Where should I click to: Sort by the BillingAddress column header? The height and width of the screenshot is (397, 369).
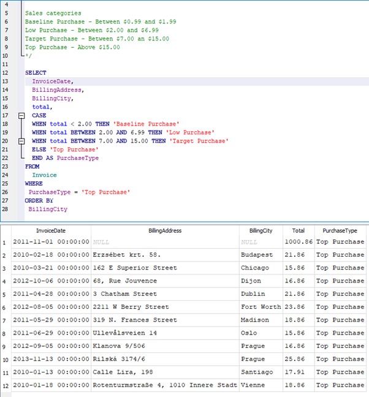tap(165, 231)
